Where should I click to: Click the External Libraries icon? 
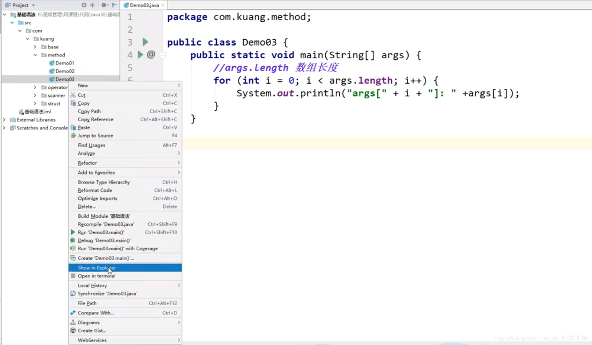pyautogui.click(x=13, y=119)
